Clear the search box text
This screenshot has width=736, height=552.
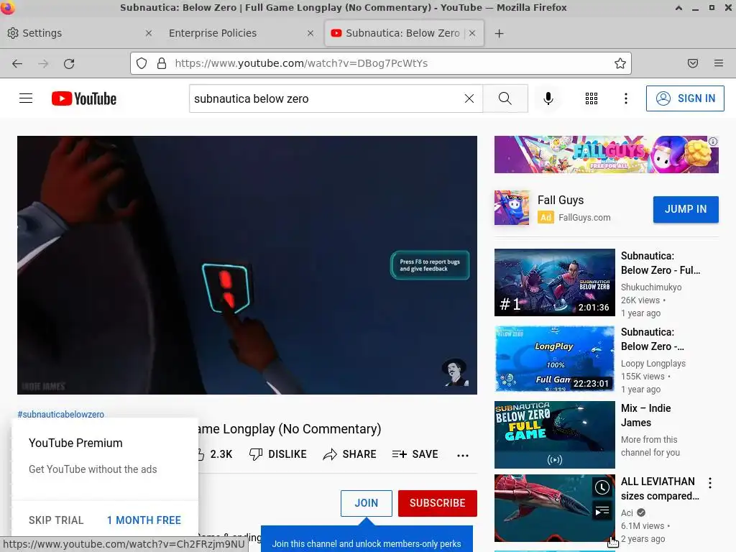tap(469, 98)
